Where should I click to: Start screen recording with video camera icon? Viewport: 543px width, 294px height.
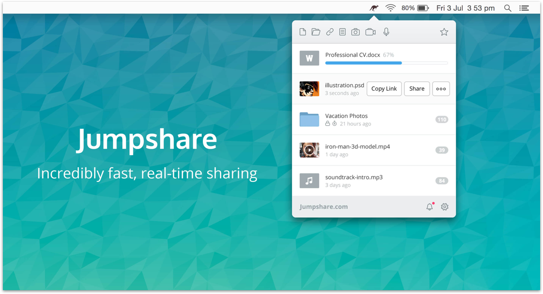[x=370, y=32]
